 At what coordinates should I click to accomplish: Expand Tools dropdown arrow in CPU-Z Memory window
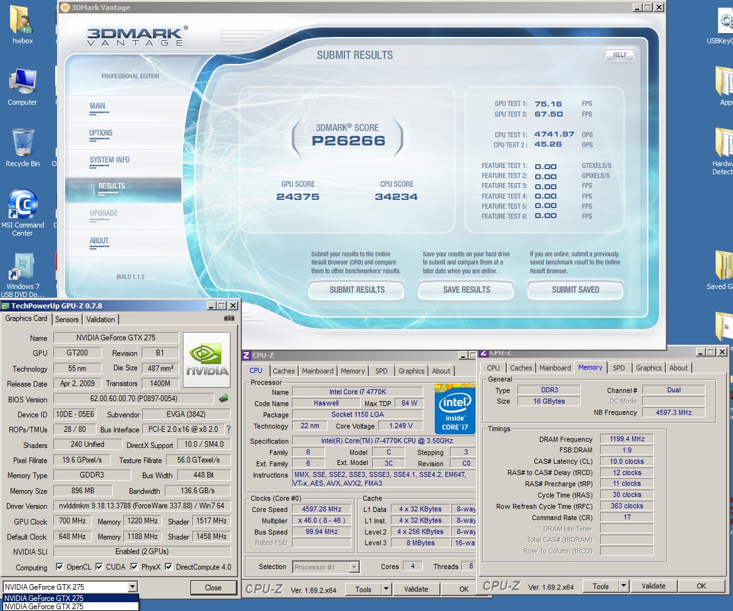(x=623, y=586)
